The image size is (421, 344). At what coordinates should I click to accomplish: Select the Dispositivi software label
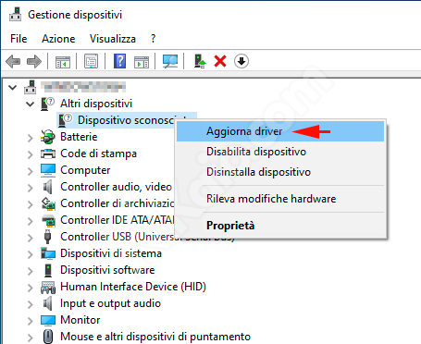[107, 270]
